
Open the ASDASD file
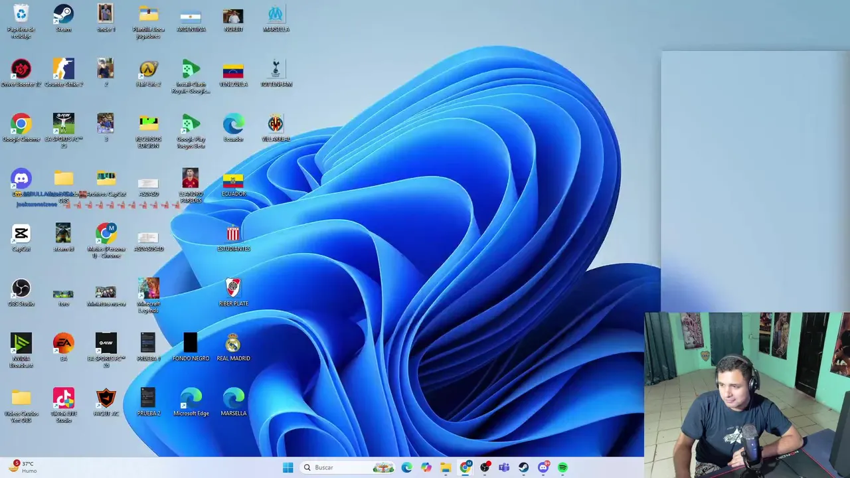pyautogui.click(x=148, y=187)
